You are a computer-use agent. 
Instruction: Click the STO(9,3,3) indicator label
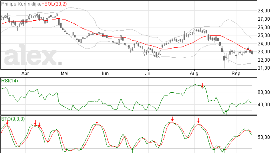13,119
